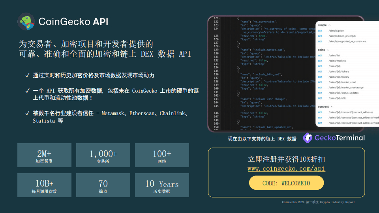Image resolution: width=379 pixels, height=213 pixels.
Task: Select the /coins/{id}/history endpoint
Action: (x=339, y=77)
